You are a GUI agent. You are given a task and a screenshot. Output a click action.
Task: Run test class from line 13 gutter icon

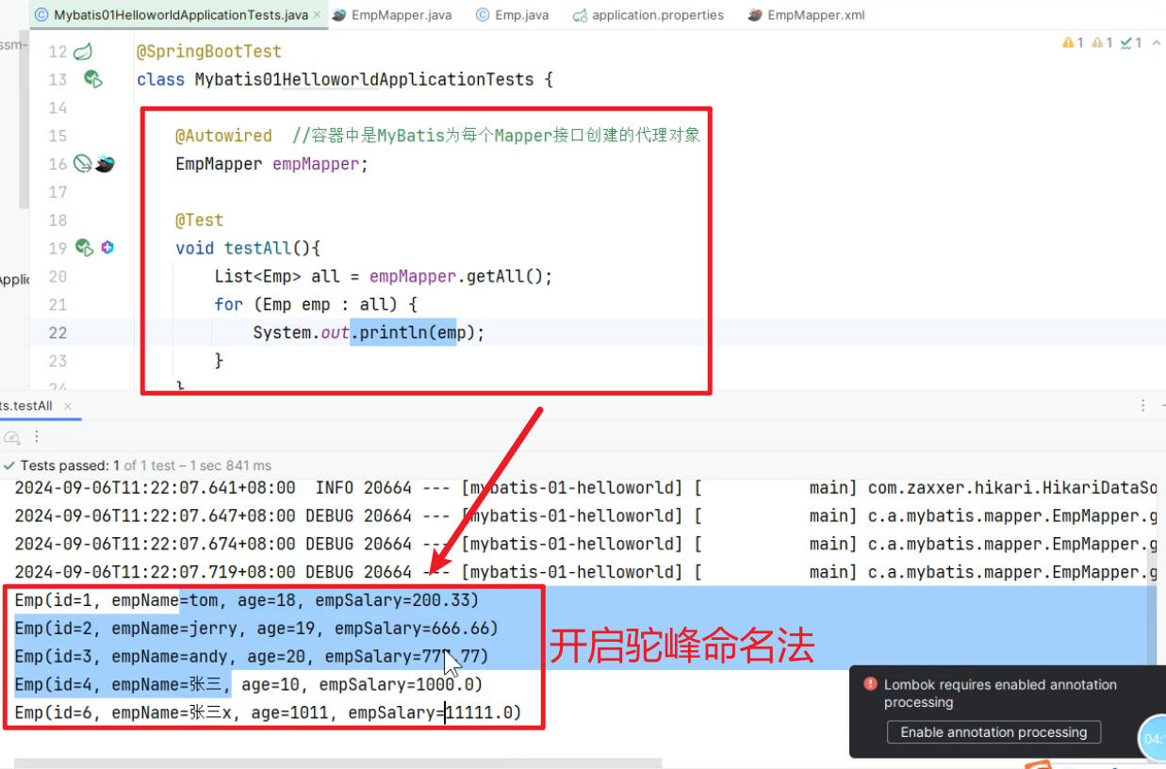pos(92,79)
